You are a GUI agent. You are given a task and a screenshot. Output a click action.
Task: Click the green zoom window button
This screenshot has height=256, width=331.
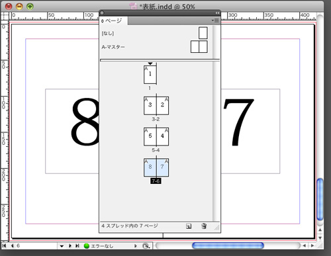tap(30, 7)
